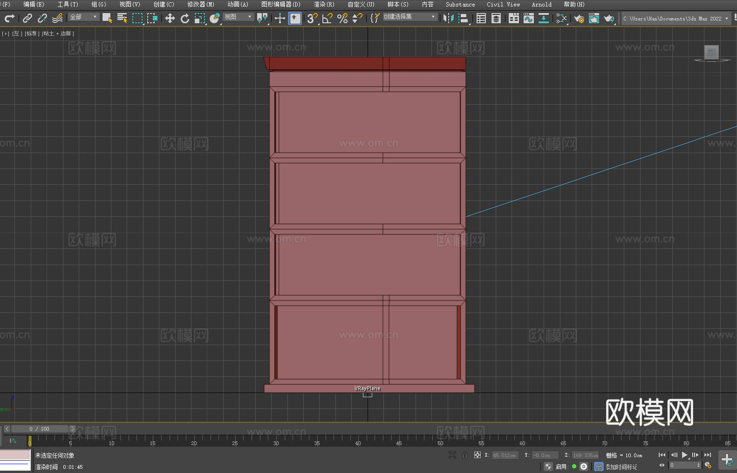This screenshot has height=473, width=737.
Task: Toggle the Keyboard Shortcut Override button
Action: pos(295,18)
